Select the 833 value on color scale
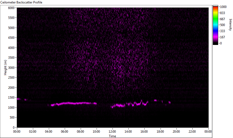 pyautogui.click(x=222, y=13)
